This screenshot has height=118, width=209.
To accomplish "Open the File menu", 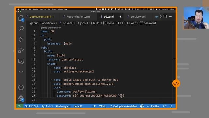I will point(26,9).
